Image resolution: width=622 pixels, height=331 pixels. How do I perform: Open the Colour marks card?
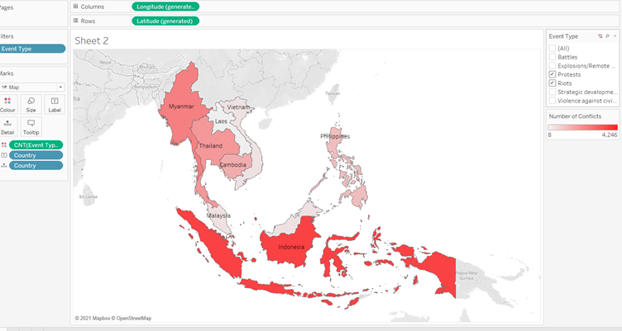point(7,105)
